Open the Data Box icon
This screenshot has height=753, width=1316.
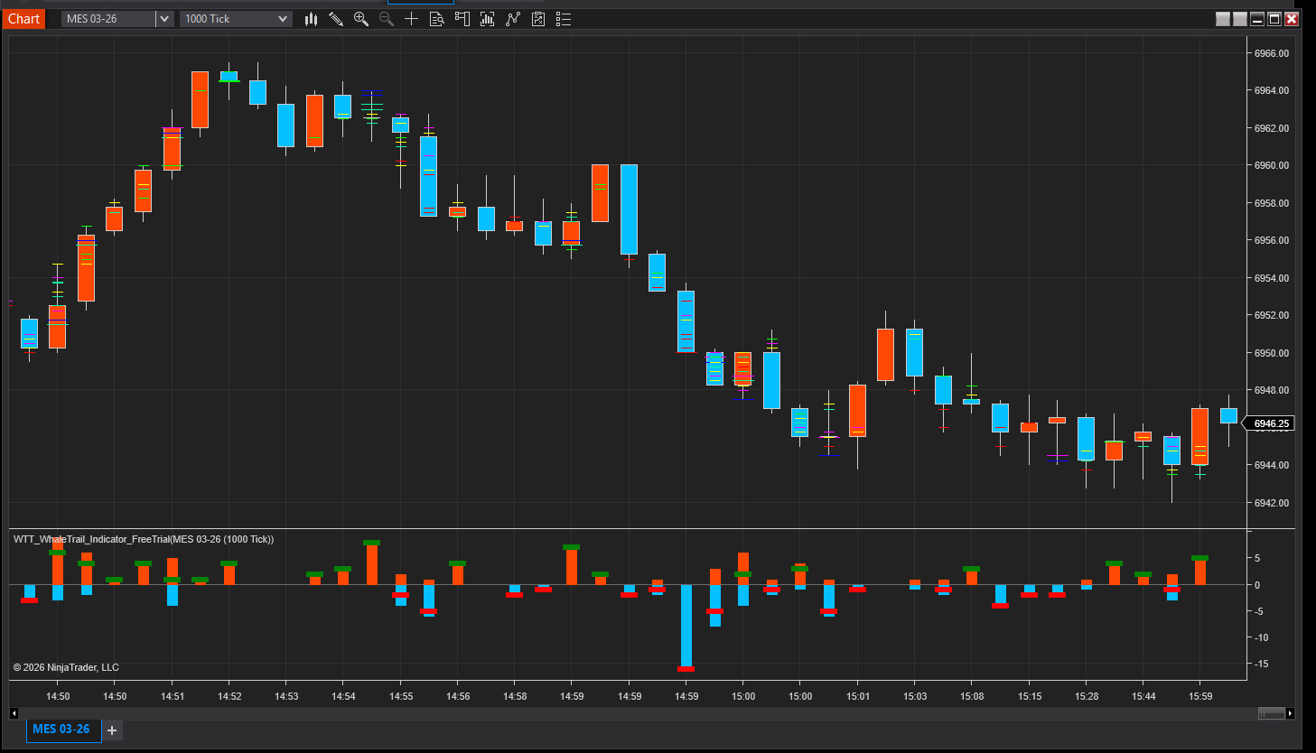tap(437, 19)
